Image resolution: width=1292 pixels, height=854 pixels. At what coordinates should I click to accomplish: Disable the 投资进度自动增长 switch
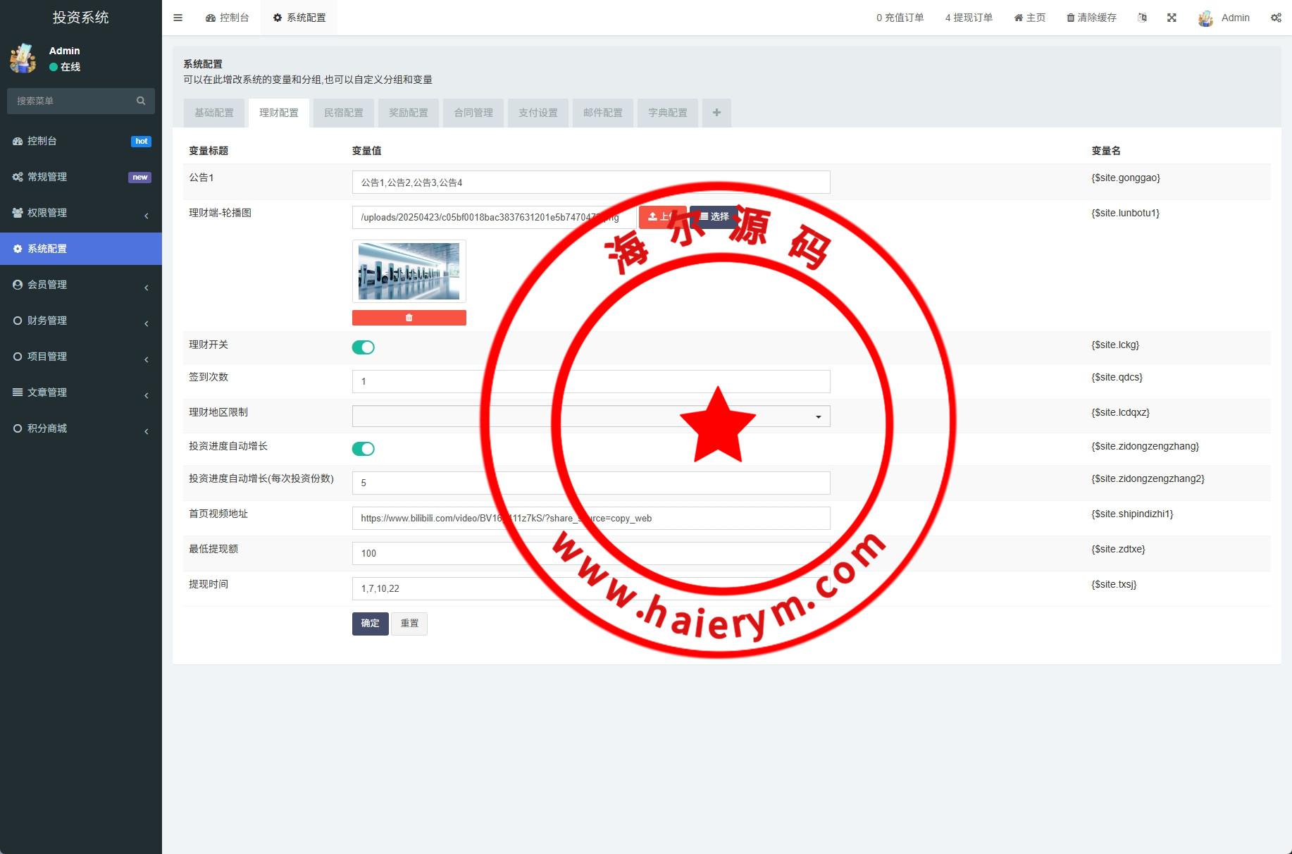pos(364,449)
